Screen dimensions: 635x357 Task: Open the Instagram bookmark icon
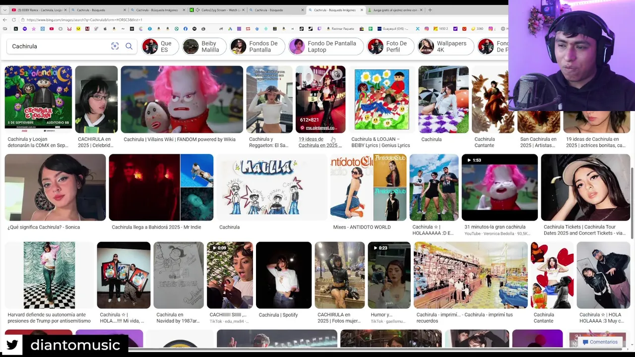pyautogui.click(x=426, y=29)
